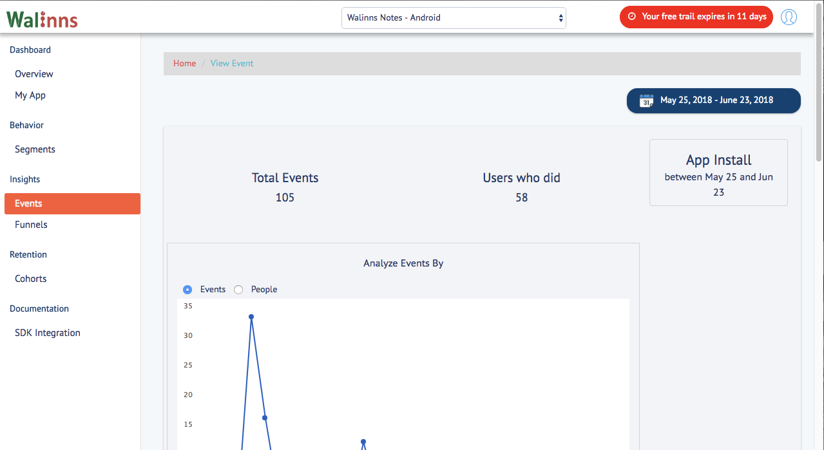Open the Walinns Notes - Android app dropdown
The width and height of the screenshot is (824, 450).
454,18
